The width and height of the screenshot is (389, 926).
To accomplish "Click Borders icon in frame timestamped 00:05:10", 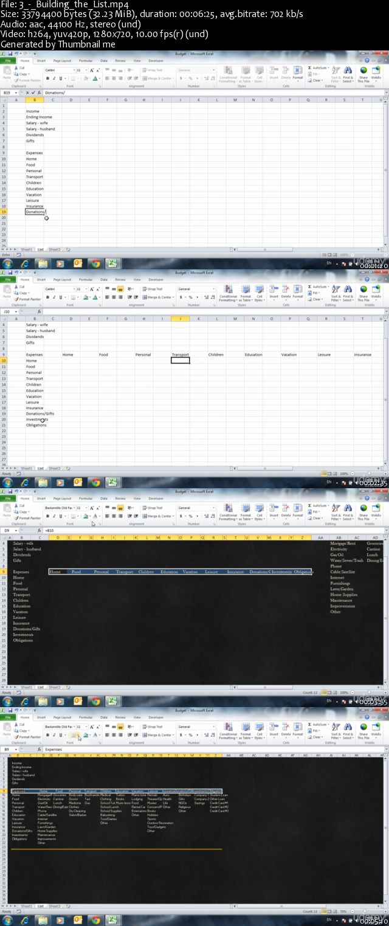I will [x=72, y=735].
